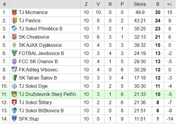Click the # rank column header
The image size is (176, 124).
pos(4,4)
